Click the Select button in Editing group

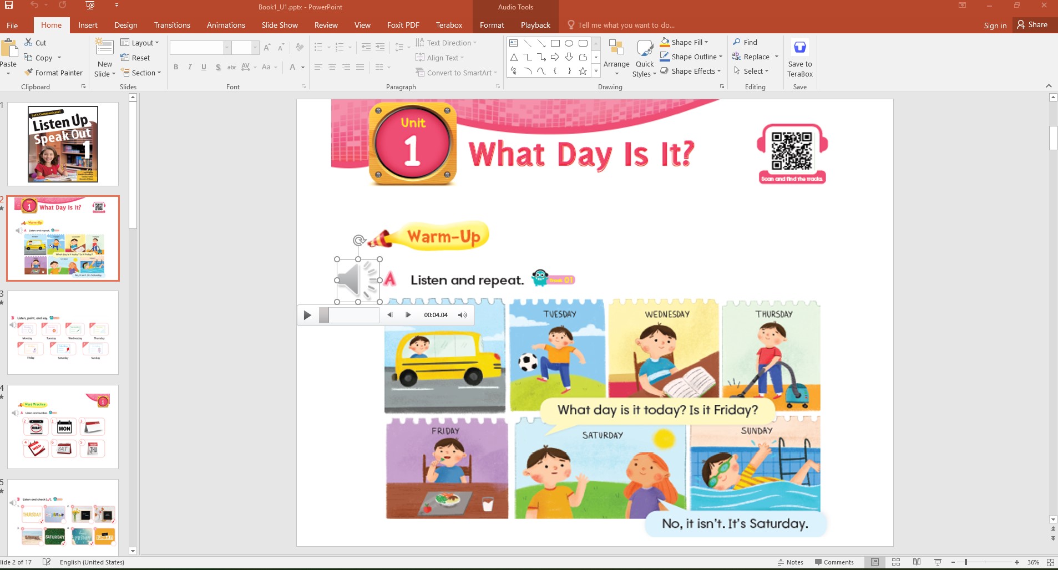(752, 70)
